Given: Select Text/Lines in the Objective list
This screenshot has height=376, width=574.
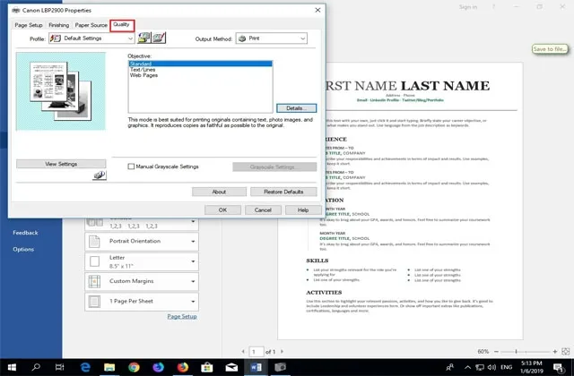Looking at the screenshot, I should pos(144,70).
